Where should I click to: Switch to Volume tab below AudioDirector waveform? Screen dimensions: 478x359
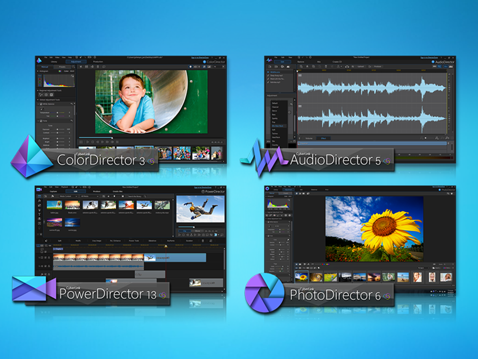309,138
